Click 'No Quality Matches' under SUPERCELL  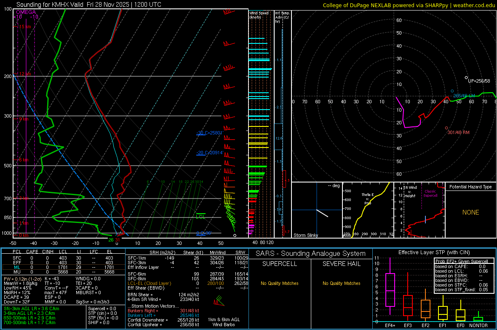[x=280, y=283]
